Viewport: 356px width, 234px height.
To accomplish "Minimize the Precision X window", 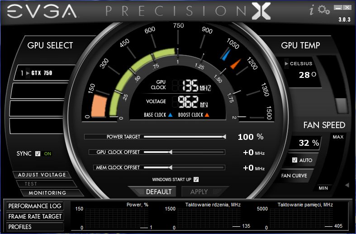I will click(x=338, y=8).
